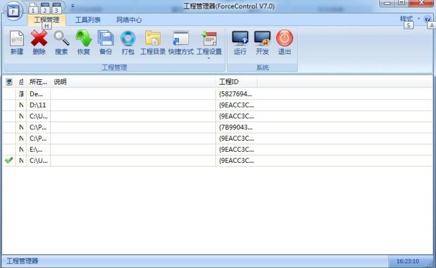Click the {7B99043... project ID cell

pos(235,127)
